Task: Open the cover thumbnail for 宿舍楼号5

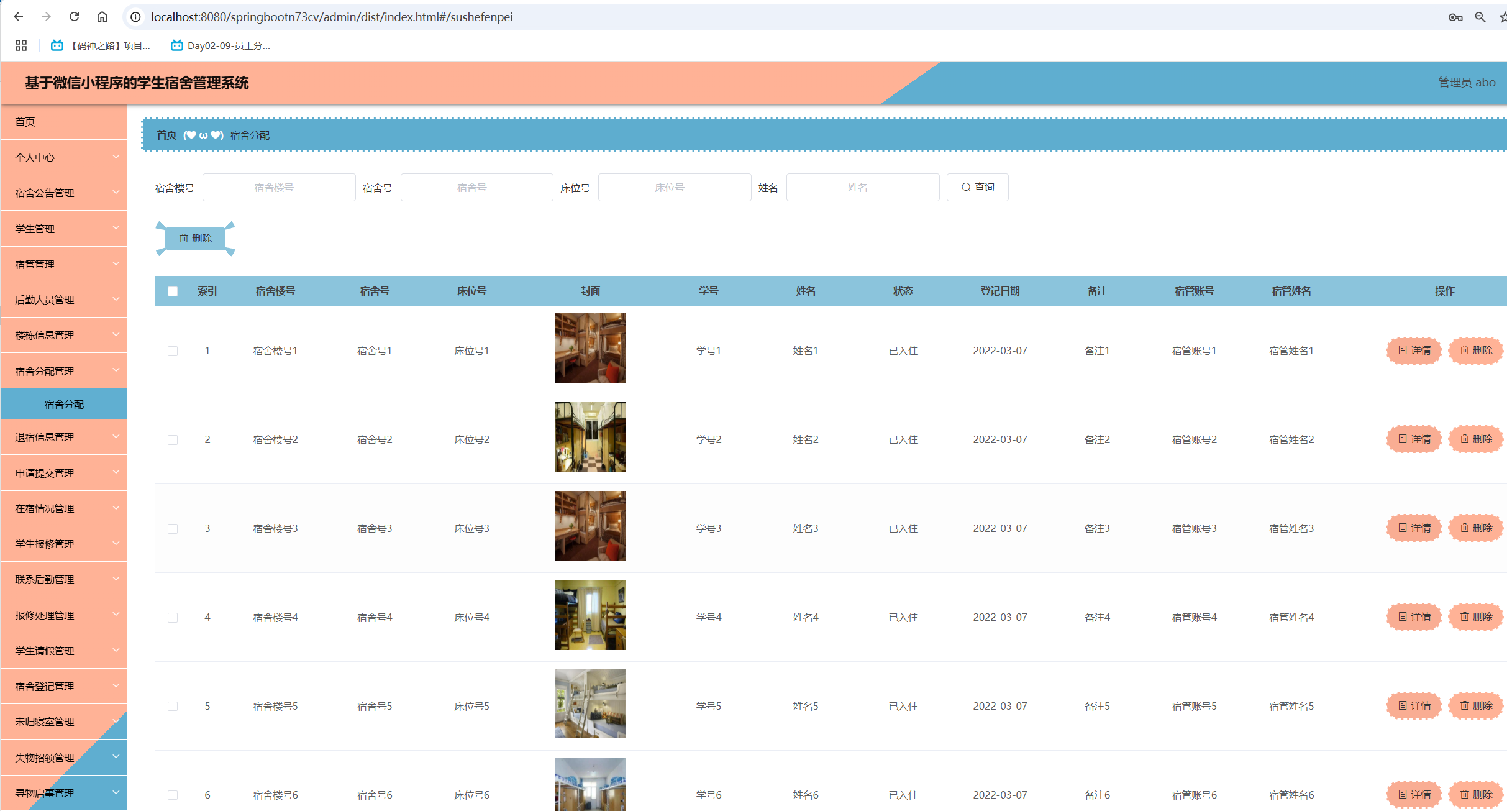Action: 590,703
